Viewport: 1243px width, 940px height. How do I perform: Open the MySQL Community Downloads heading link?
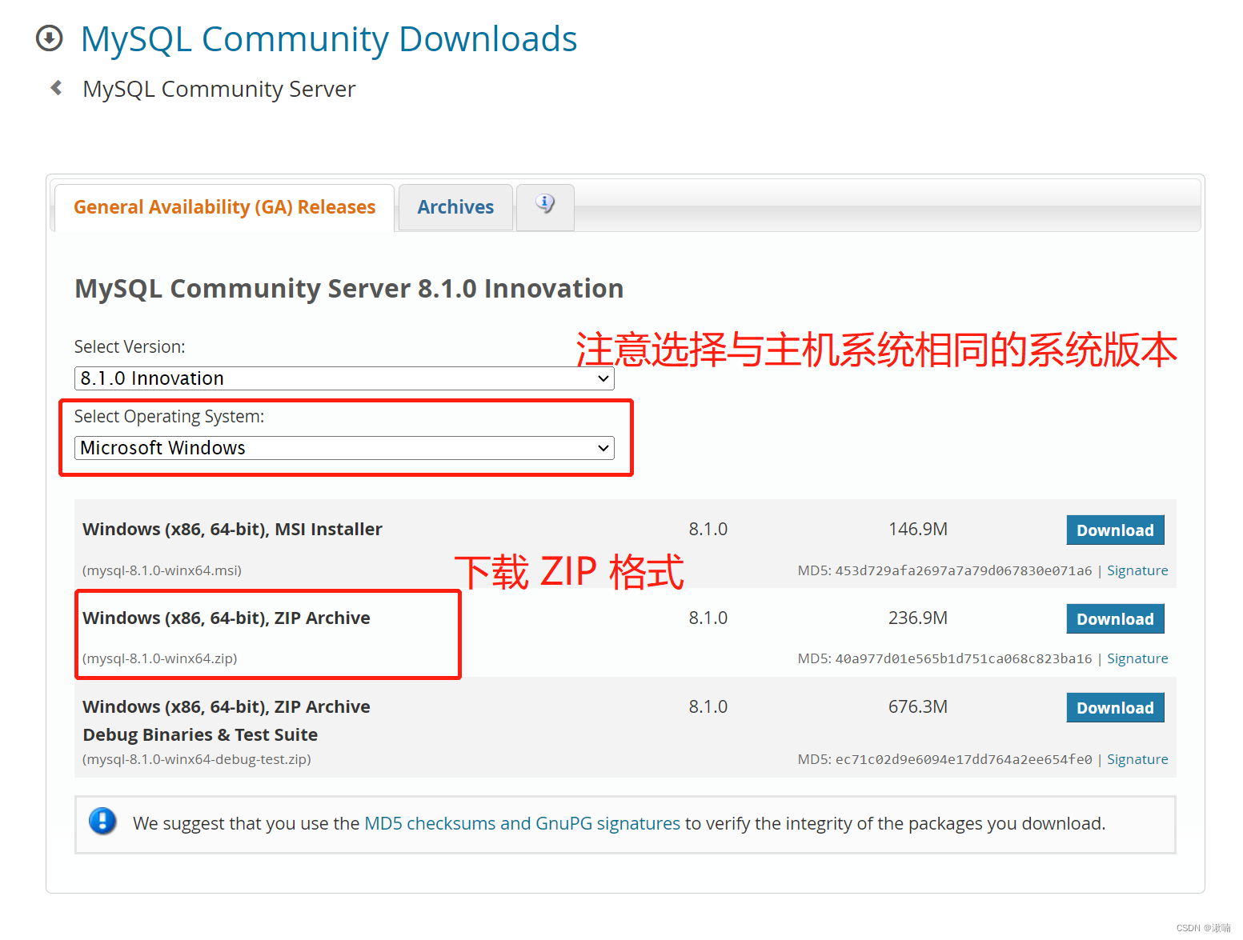[x=329, y=39]
